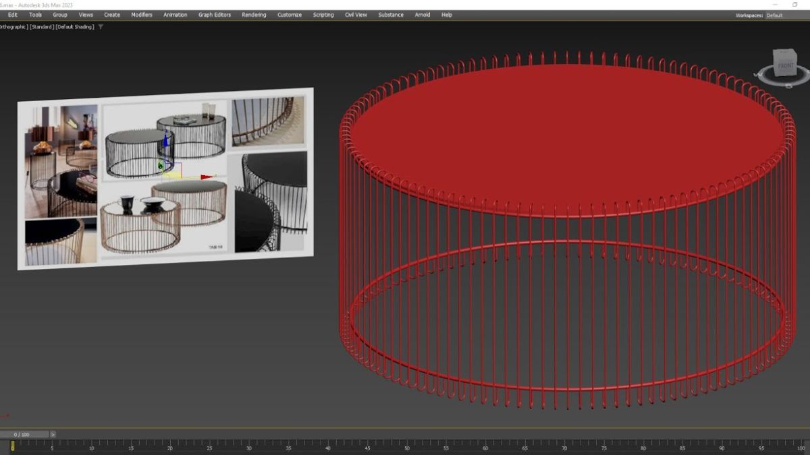The image size is (810, 455).
Task: Open the Arnold menu
Action: pyautogui.click(x=422, y=14)
